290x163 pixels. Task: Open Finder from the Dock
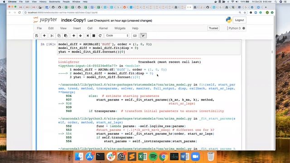click(x=79, y=157)
